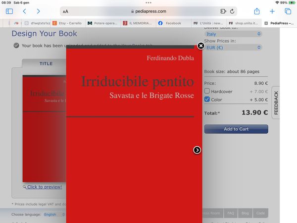Open the English language selector
Screen dimensions: 297x223
point(54,215)
